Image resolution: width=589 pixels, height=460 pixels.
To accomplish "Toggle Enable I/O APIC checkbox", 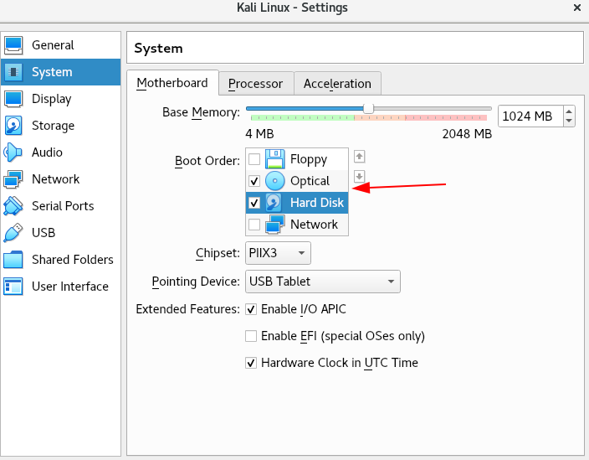I will pos(251,309).
